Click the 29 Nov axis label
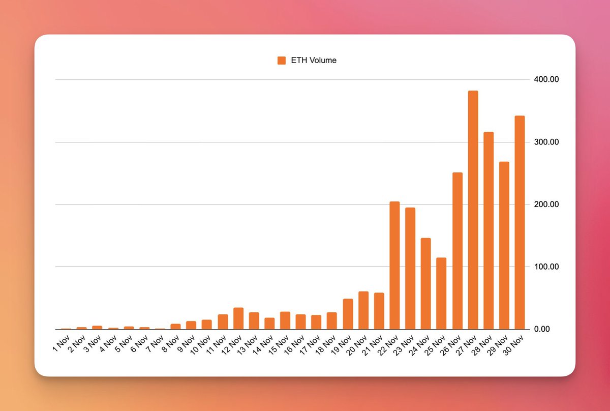Image resolution: width=610 pixels, height=411 pixels. pyautogui.click(x=498, y=344)
